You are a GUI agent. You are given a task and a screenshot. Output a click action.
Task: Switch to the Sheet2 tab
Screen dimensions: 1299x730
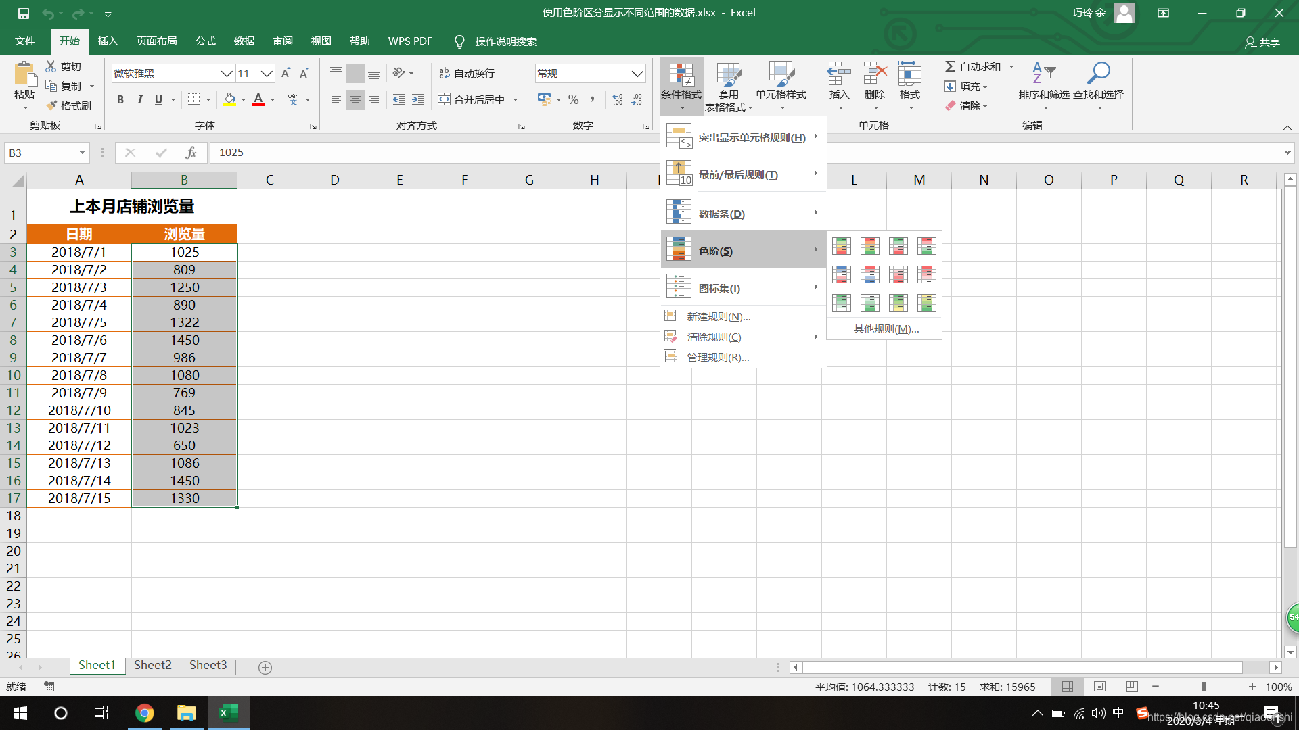pos(152,665)
